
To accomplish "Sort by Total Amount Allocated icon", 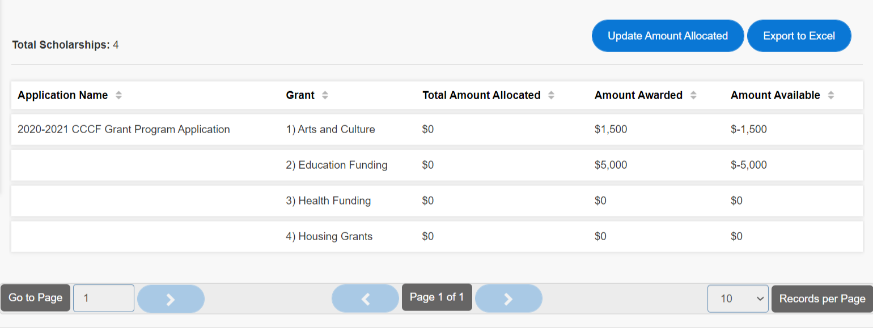I will [x=551, y=96].
